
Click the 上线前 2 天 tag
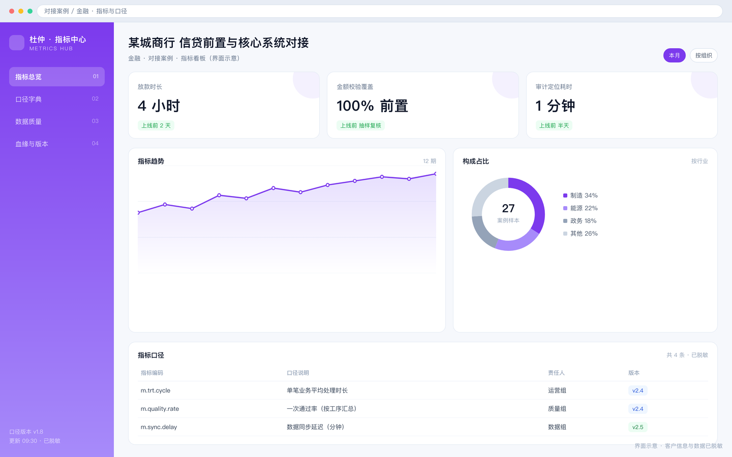156,125
